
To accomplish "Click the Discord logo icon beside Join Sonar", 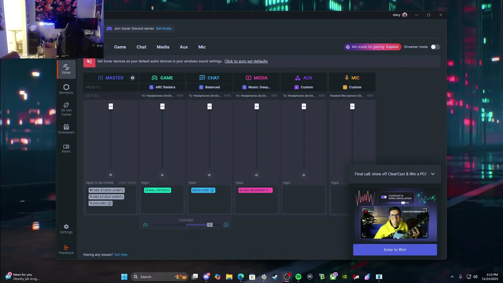I will pyautogui.click(x=109, y=29).
